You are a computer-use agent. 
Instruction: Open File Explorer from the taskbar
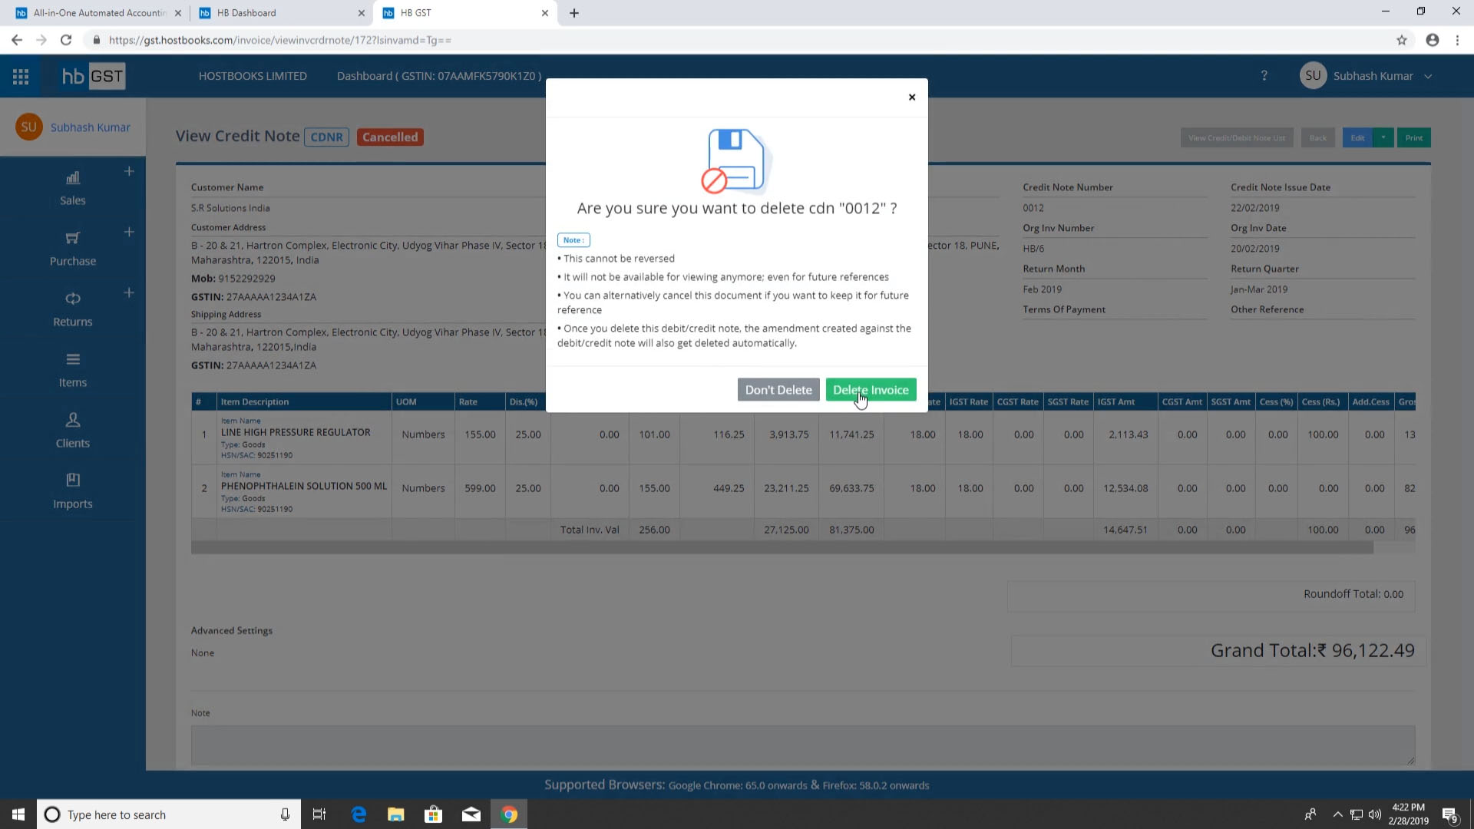click(395, 814)
